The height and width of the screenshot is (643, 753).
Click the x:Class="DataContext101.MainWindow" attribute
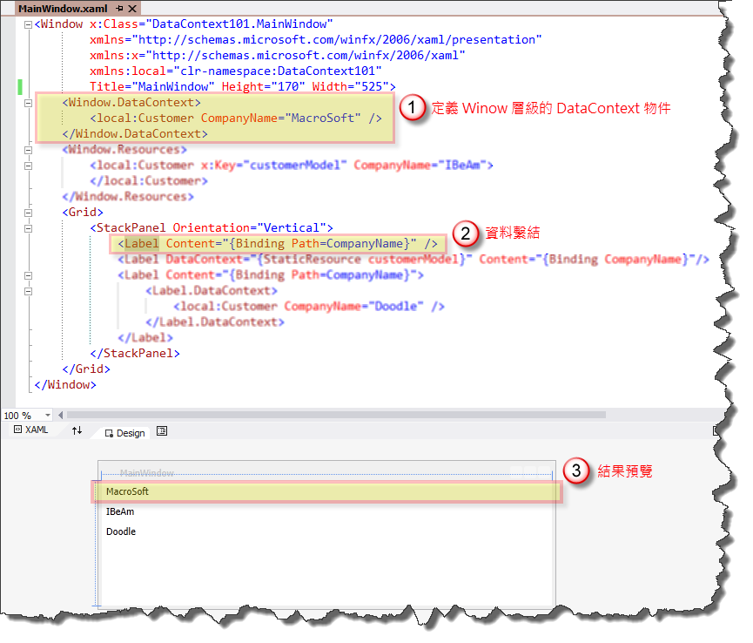point(212,24)
